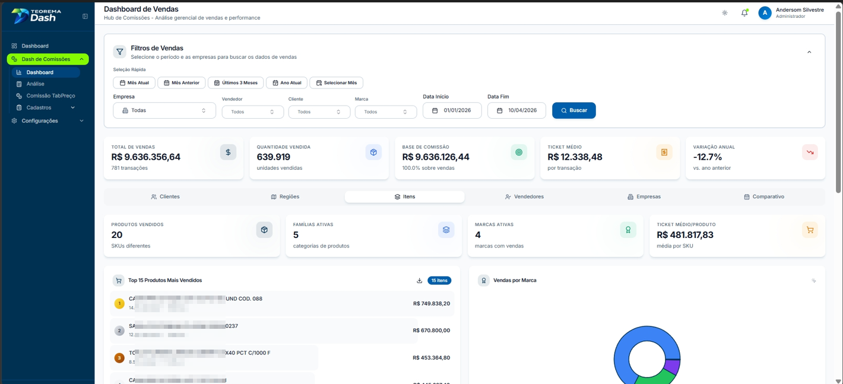Click award icon beside Vendas por Marca

tap(484, 281)
